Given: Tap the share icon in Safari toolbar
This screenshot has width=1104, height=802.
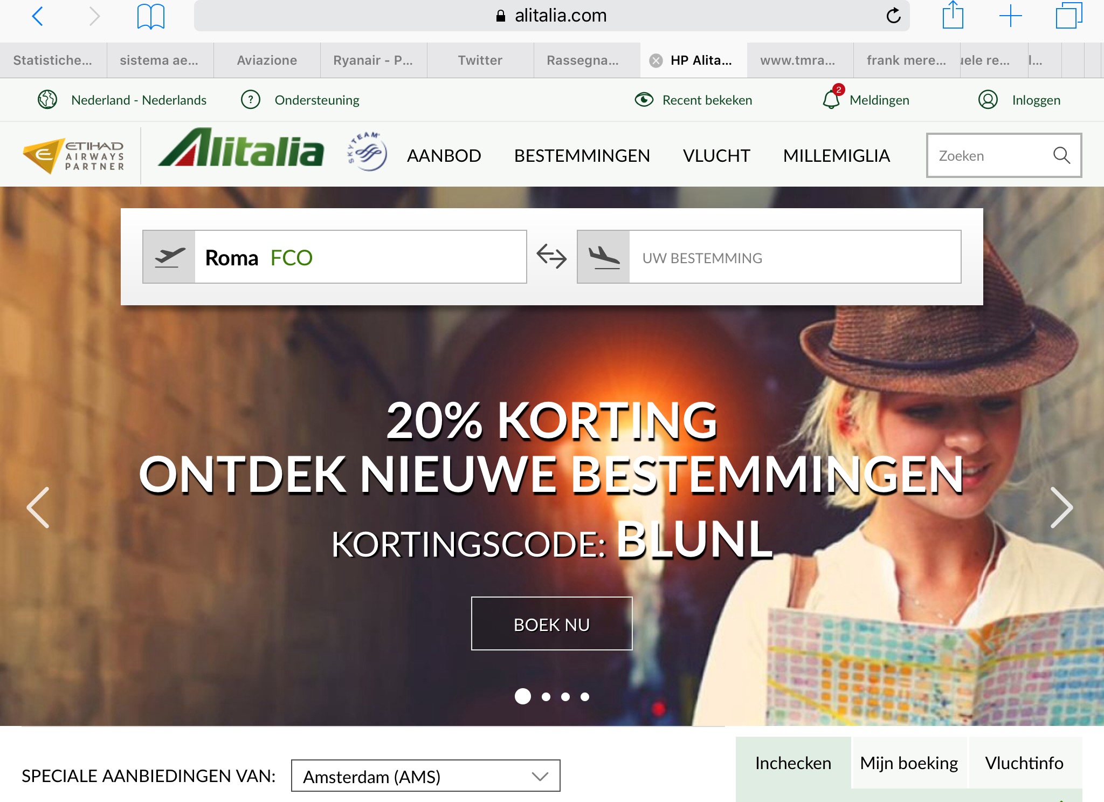Looking at the screenshot, I should coord(953,15).
